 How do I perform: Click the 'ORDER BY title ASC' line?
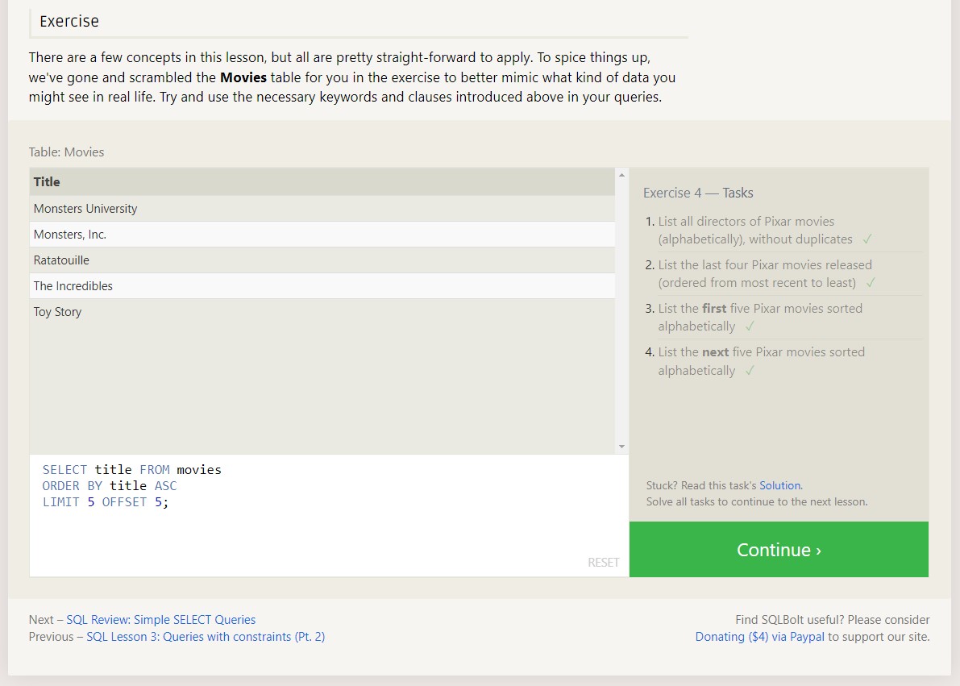coord(110,486)
